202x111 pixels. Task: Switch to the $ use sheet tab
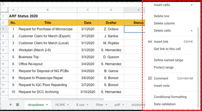[81, 105]
